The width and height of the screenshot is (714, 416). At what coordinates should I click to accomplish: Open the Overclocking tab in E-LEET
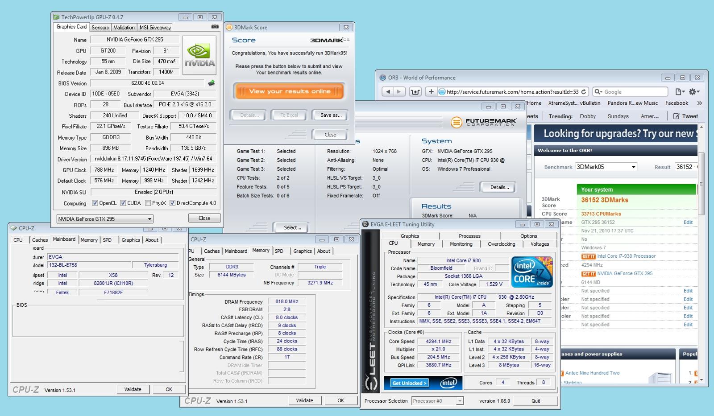click(x=501, y=244)
